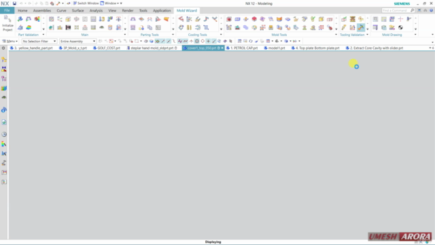Switch to the View ribbon tab
This screenshot has height=245, width=435.
coord(112,11)
